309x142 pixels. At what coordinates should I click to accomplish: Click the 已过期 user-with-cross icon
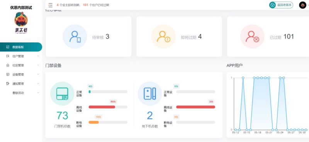click(252, 37)
